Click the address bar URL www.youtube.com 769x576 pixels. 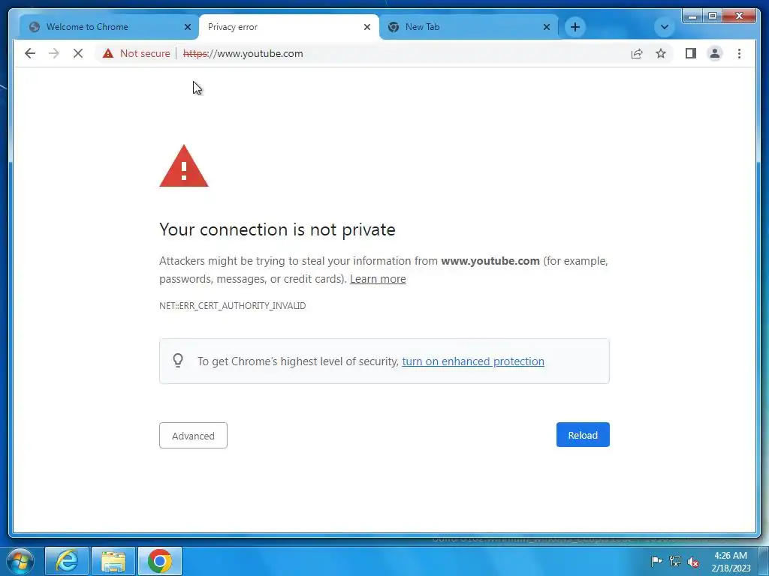pyautogui.click(x=243, y=53)
